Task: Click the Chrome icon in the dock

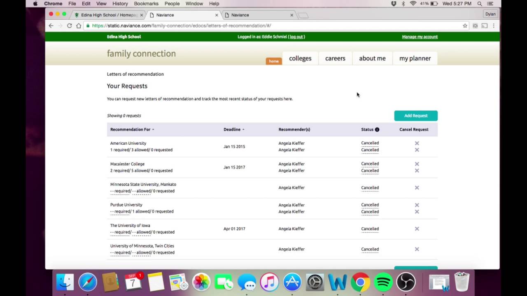Action: click(360, 282)
